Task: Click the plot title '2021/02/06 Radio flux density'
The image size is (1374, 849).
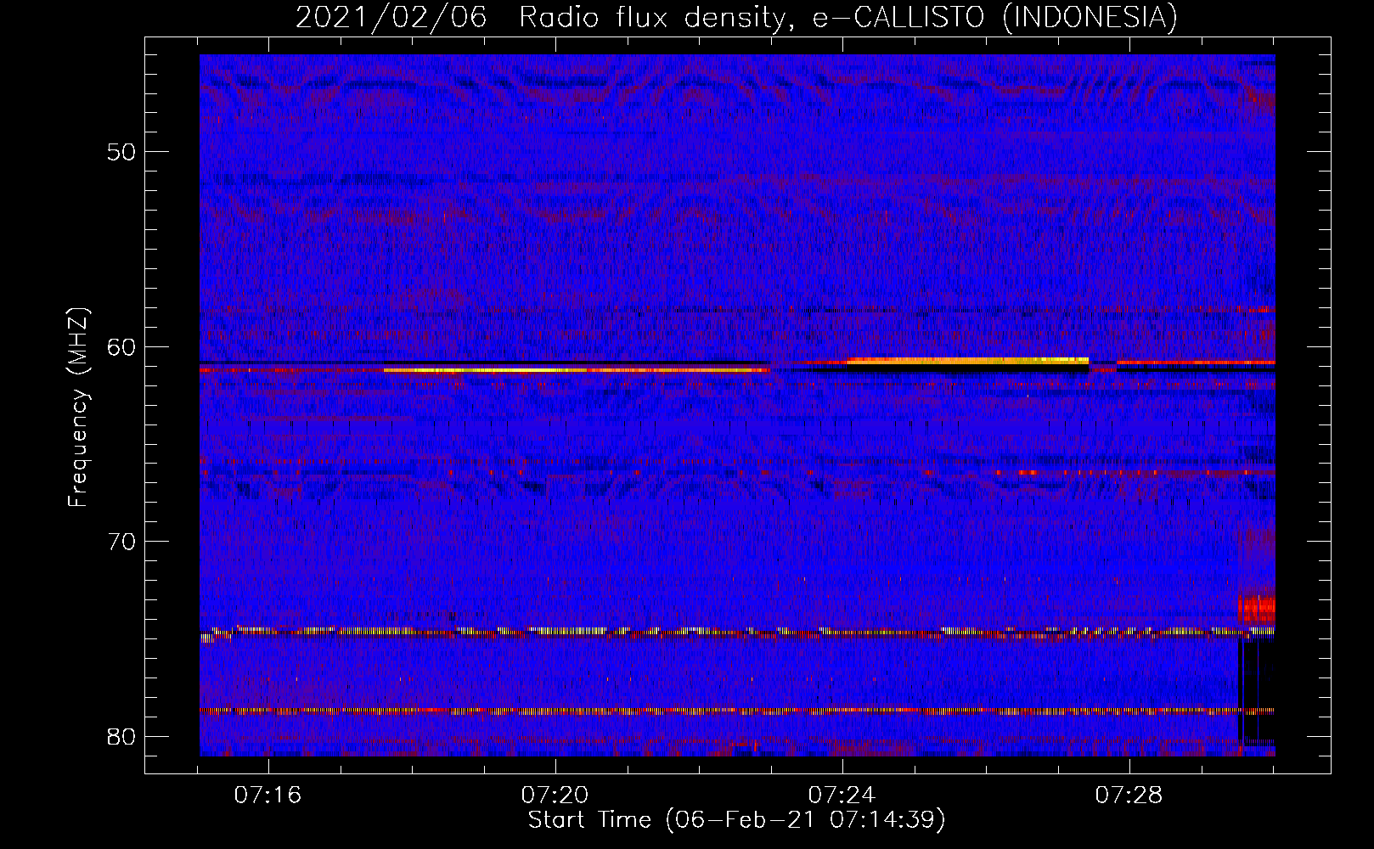Action: pyautogui.click(x=736, y=18)
